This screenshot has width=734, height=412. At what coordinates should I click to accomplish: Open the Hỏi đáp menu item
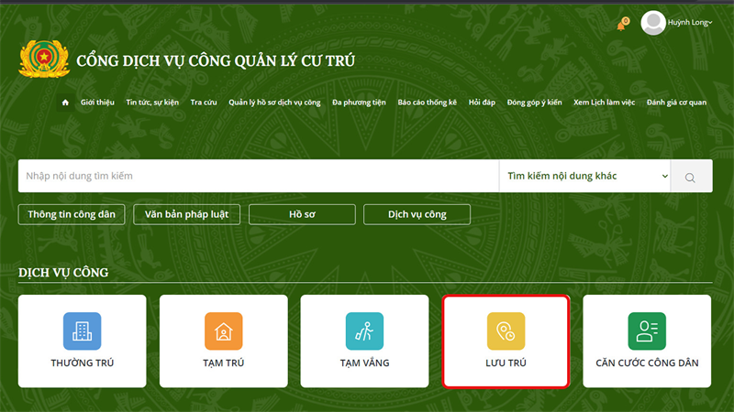482,103
